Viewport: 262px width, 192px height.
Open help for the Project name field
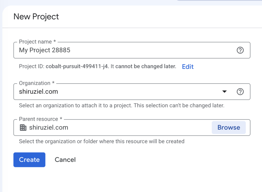click(x=240, y=50)
